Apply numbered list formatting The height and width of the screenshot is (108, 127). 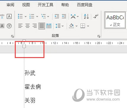click(x=32, y=16)
